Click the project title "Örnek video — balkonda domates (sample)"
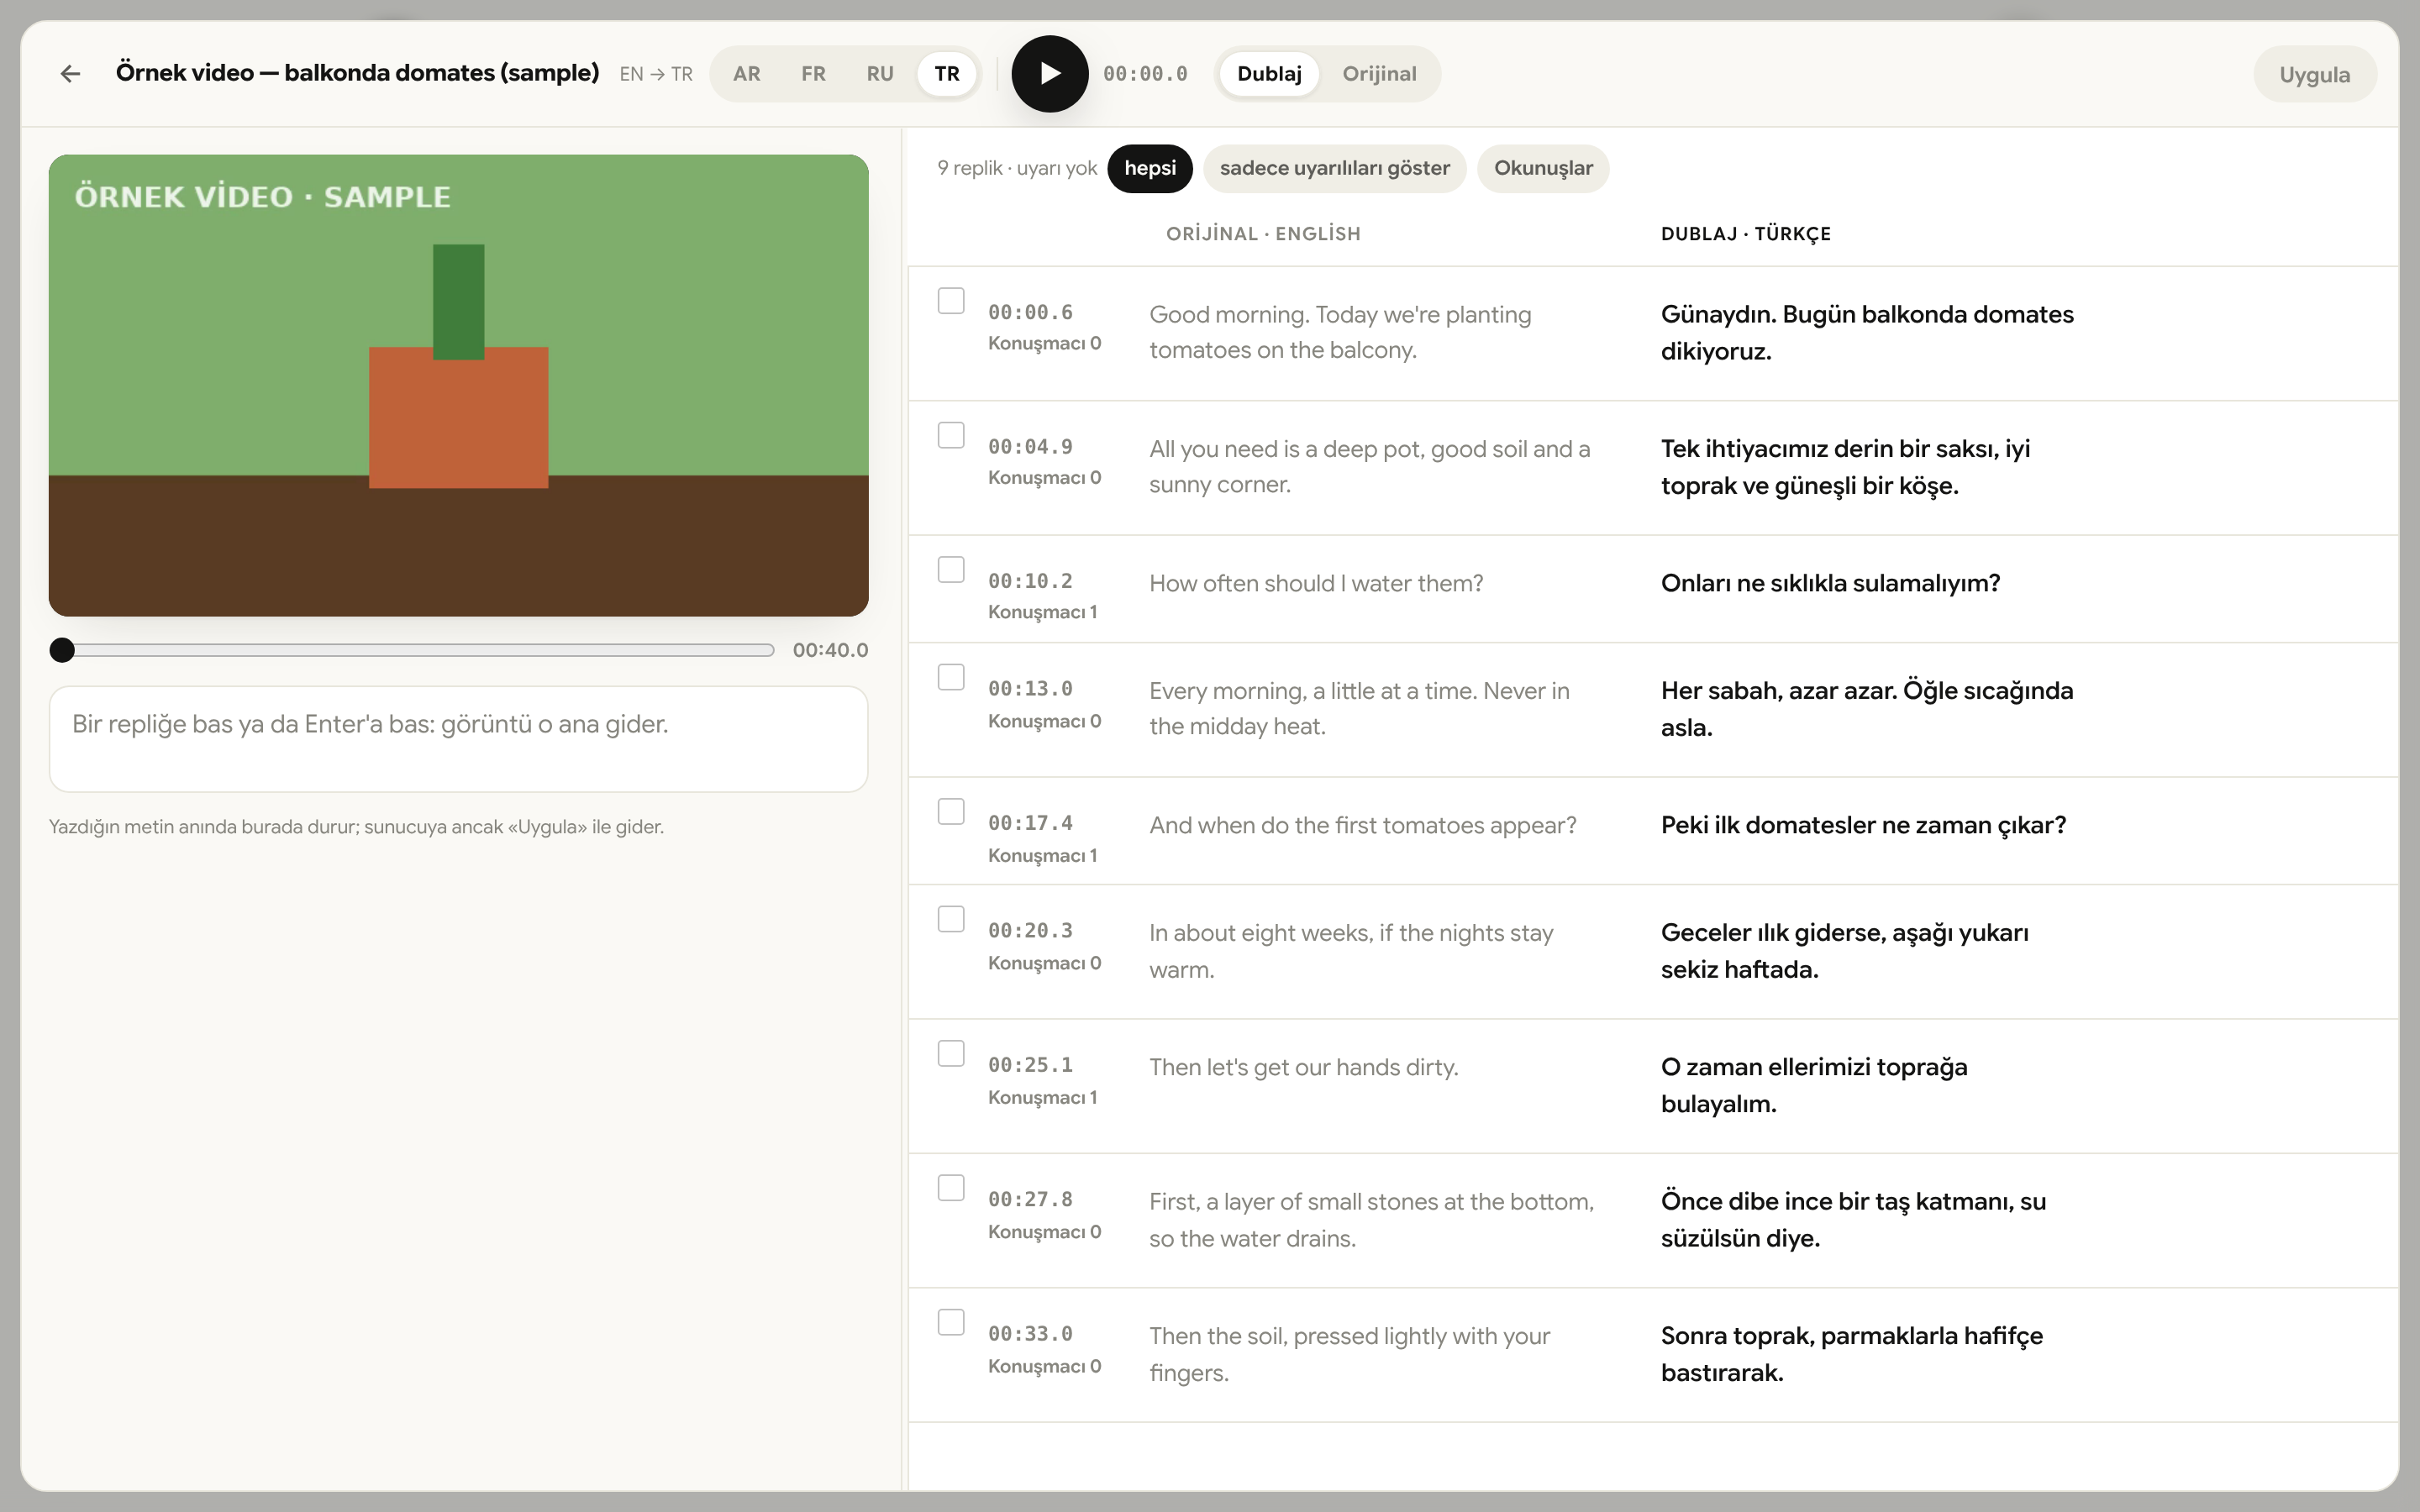 coord(357,73)
